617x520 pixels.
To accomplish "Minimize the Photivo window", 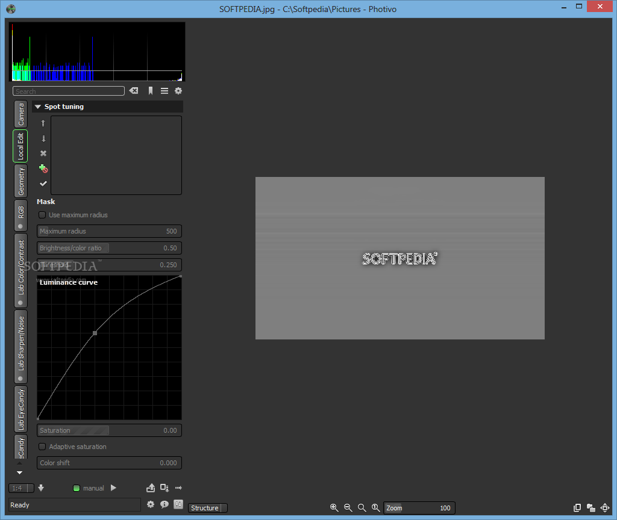I will click(x=564, y=7).
